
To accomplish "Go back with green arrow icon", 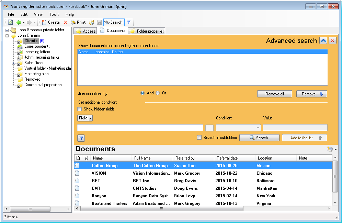I will point(19,22).
